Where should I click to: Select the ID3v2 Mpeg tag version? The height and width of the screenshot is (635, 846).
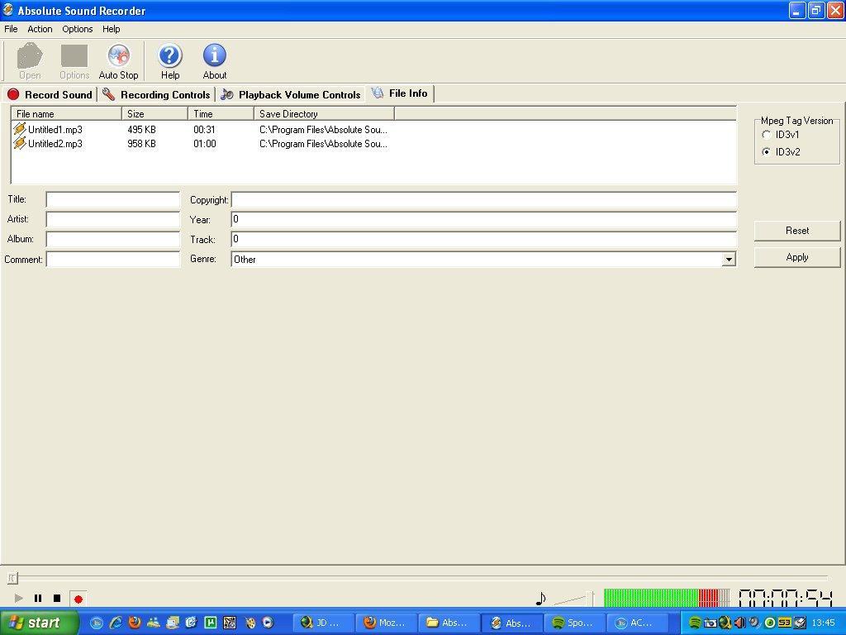[x=768, y=151]
